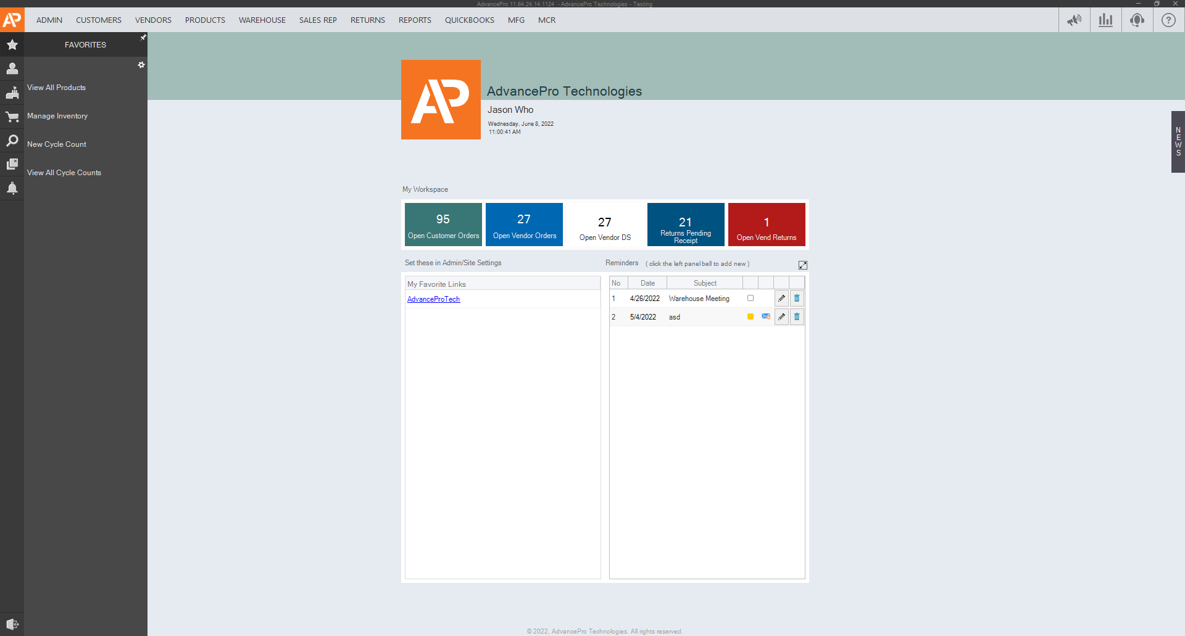Image resolution: width=1185 pixels, height=636 pixels.
Task: Click the magnifying glass sidebar icon
Action: coord(12,141)
